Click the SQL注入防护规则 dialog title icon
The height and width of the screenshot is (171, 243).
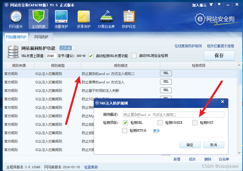pyautogui.click(x=97, y=103)
